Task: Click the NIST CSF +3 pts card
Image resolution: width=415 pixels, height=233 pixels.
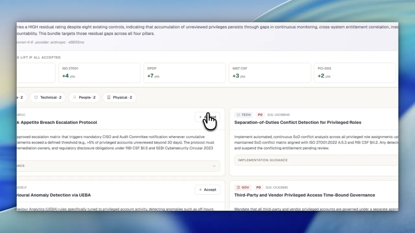Action: 270,73
